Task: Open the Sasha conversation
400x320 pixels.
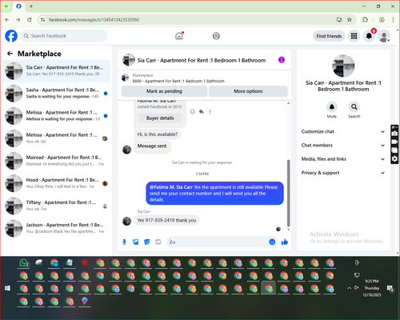Action: (x=56, y=93)
